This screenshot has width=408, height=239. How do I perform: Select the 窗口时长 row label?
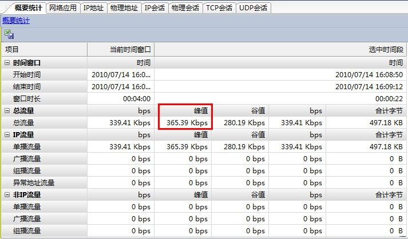[x=27, y=99]
